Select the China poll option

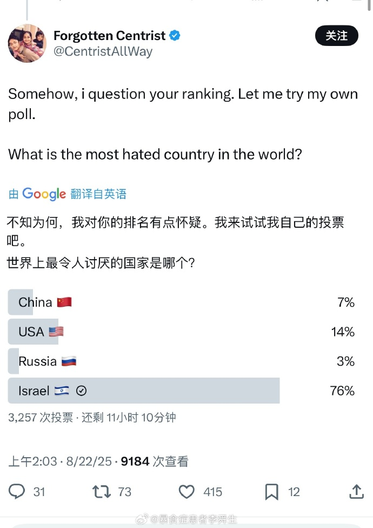pyautogui.click(x=182, y=302)
